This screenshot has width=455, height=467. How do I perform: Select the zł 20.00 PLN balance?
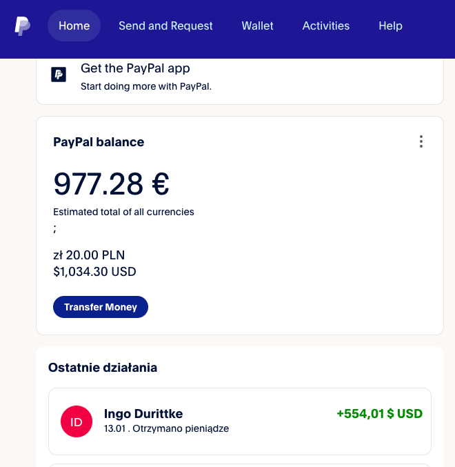click(x=89, y=255)
